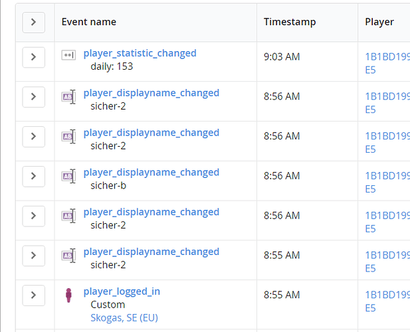Click the Player column header
Image resolution: width=410 pixels, height=332 pixels.
point(379,22)
